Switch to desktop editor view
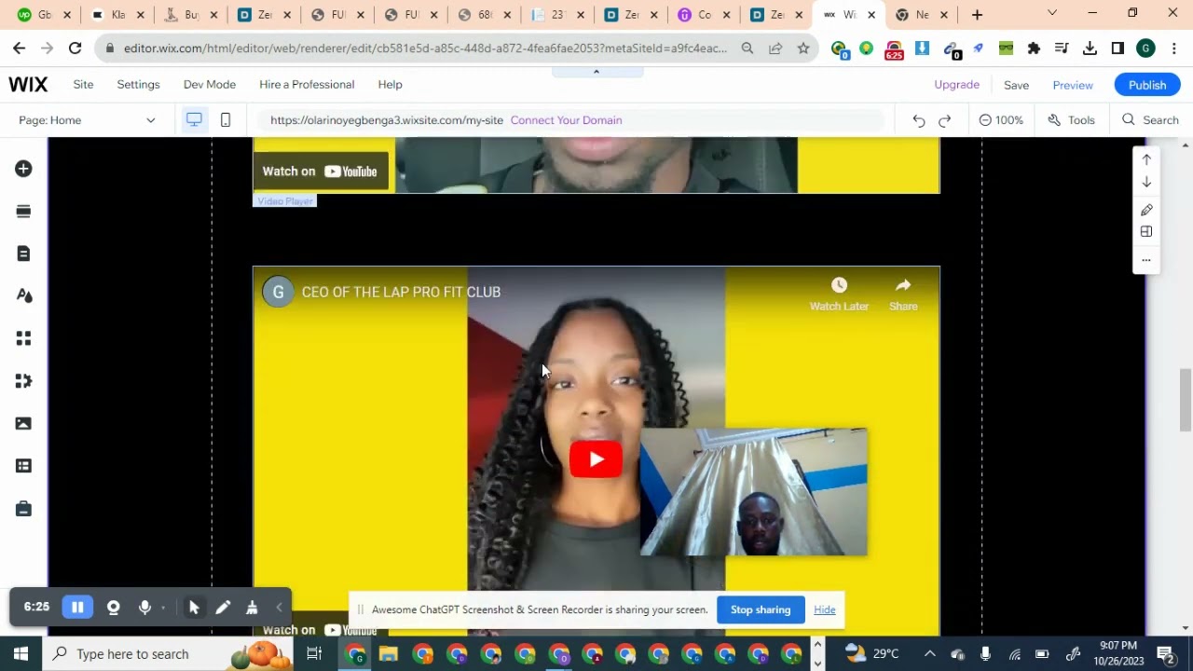 [194, 119]
